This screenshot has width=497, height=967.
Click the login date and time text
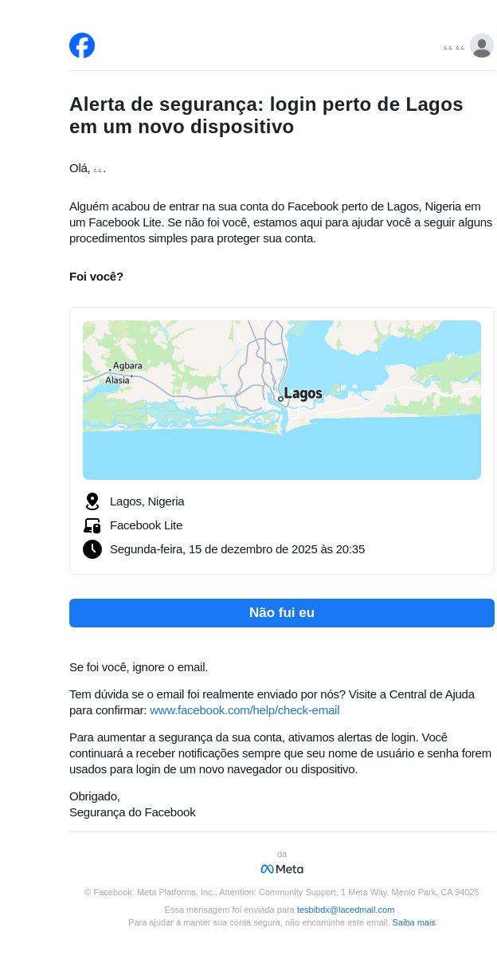click(x=237, y=549)
